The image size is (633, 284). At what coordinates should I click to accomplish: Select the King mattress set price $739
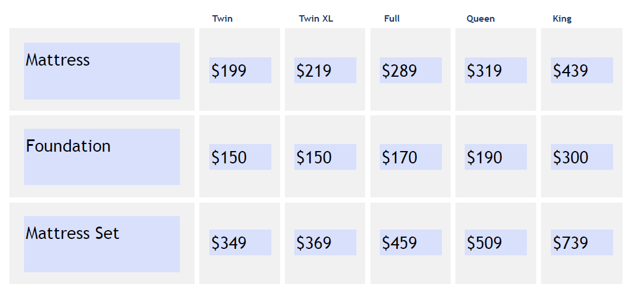click(x=571, y=243)
